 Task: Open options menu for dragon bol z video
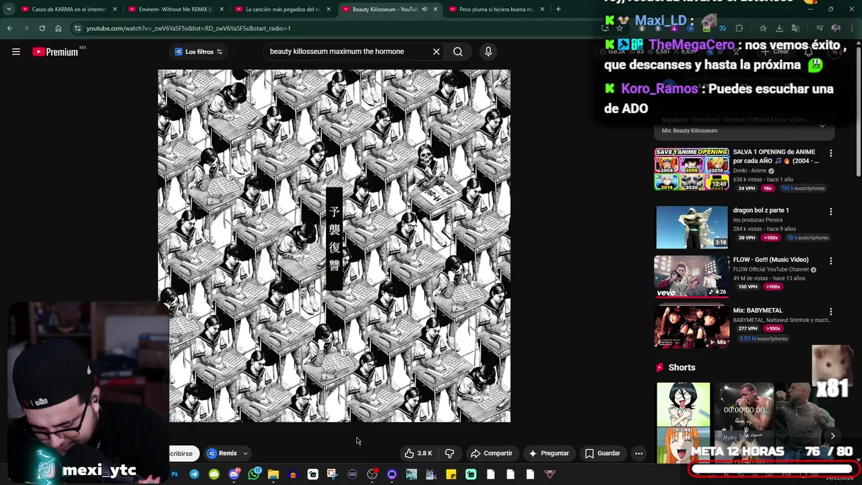point(830,212)
